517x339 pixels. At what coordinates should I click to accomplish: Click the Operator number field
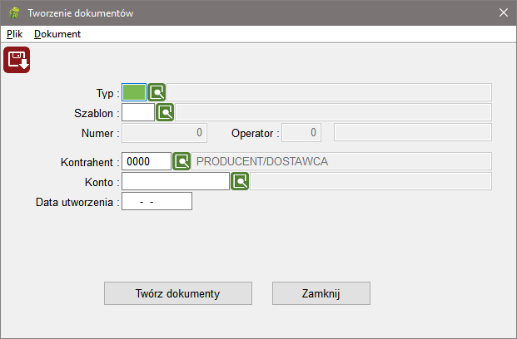[x=301, y=133]
